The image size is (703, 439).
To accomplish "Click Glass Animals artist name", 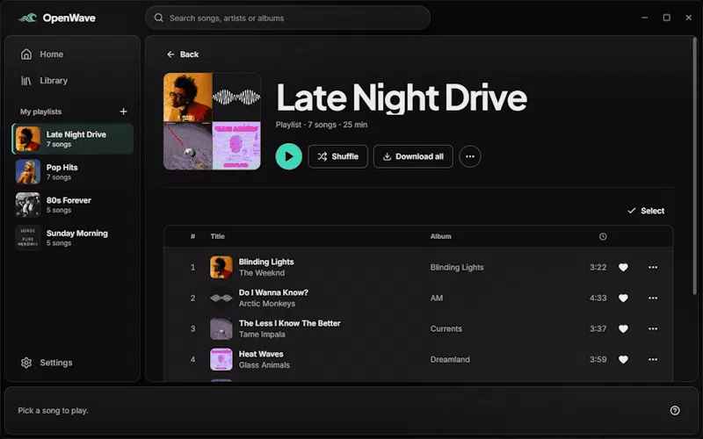I will (265, 365).
